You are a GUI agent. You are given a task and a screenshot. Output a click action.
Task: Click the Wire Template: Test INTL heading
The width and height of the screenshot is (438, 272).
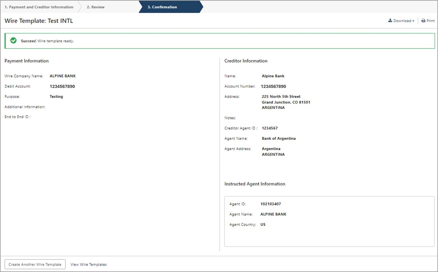pos(39,21)
